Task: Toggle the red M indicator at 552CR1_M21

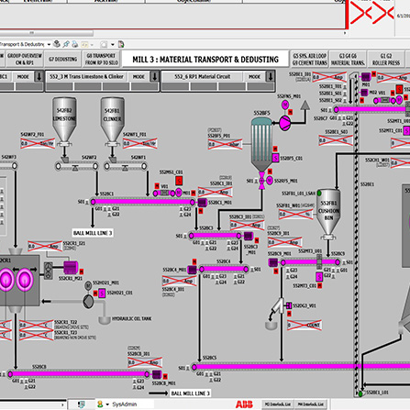Action: coord(82,271)
